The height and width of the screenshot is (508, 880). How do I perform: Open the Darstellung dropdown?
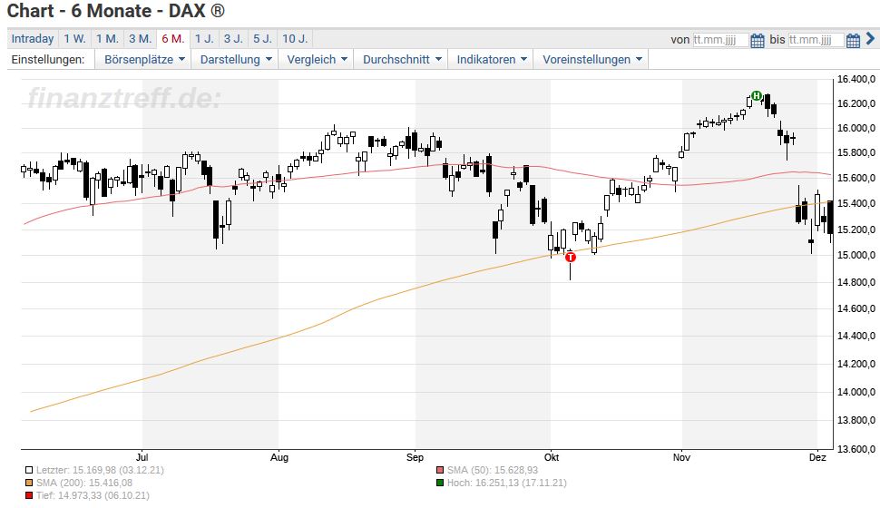(x=236, y=59)
